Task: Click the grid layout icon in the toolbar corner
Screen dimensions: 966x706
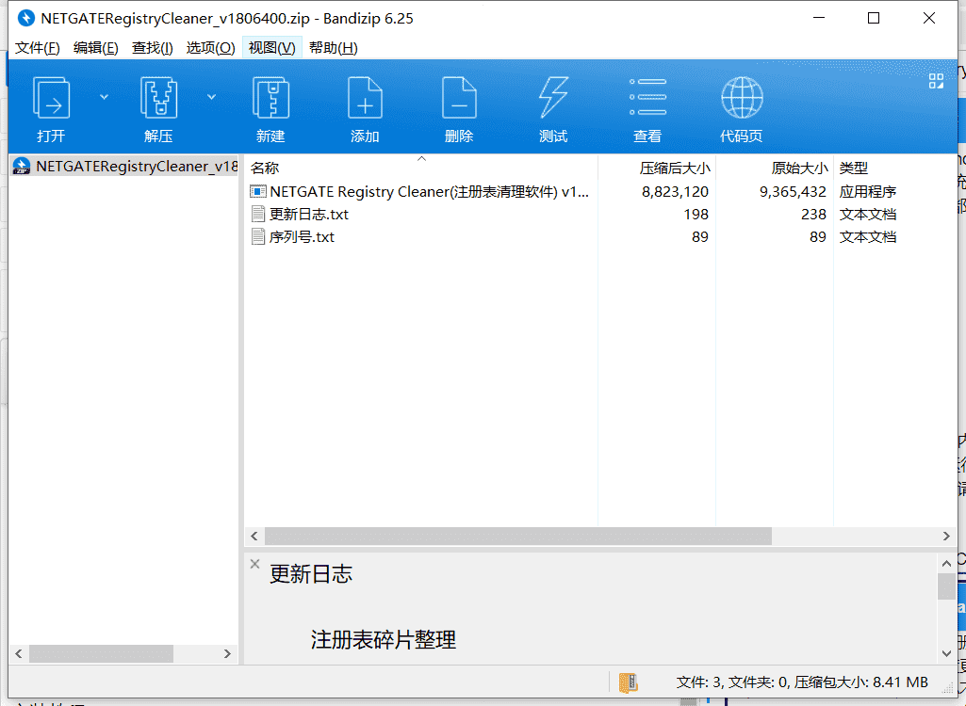Action: (936, 81)
